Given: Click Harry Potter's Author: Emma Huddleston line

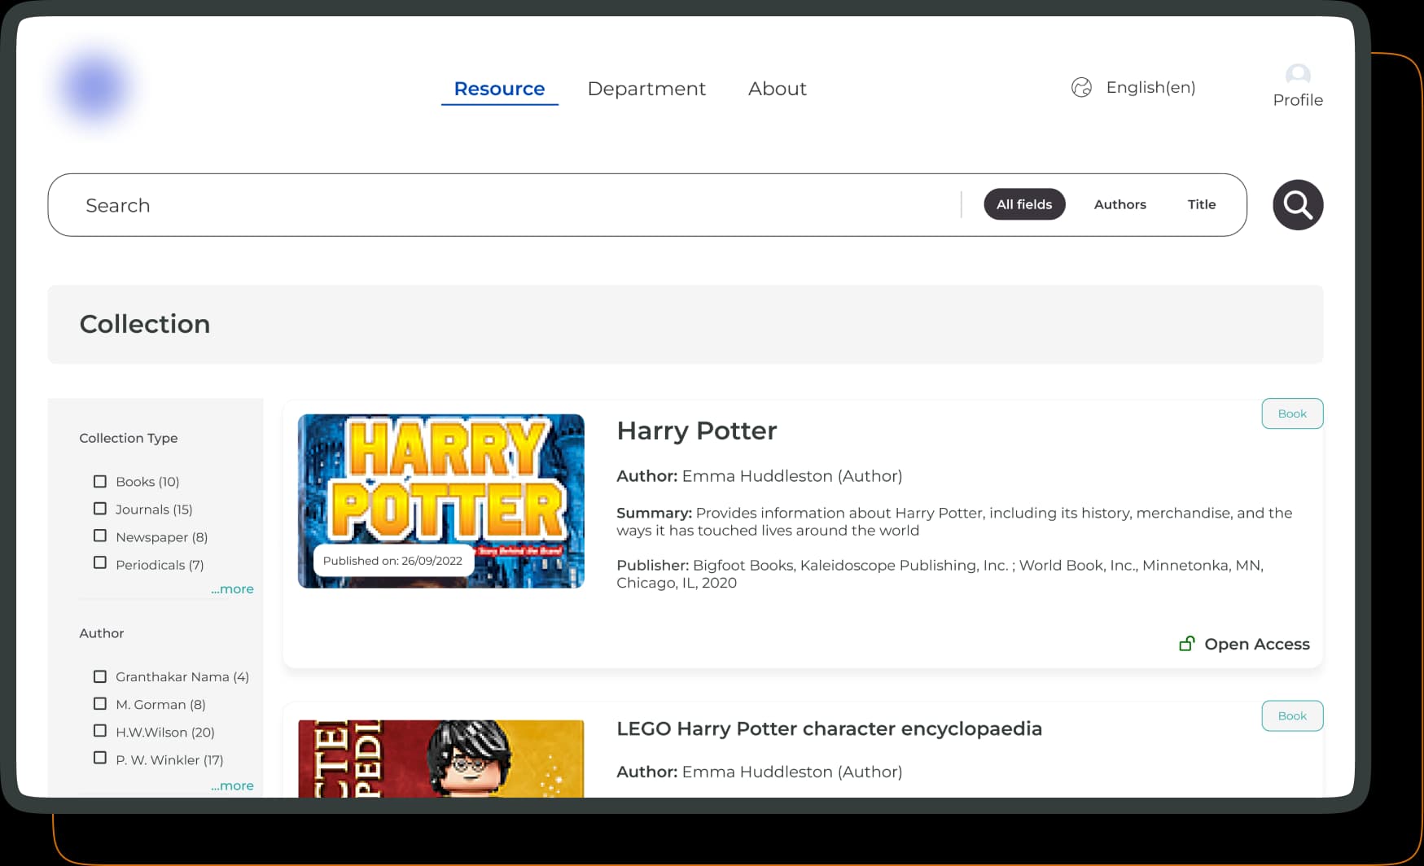Looking at the screenshot, I should click(x=760, y=476).
